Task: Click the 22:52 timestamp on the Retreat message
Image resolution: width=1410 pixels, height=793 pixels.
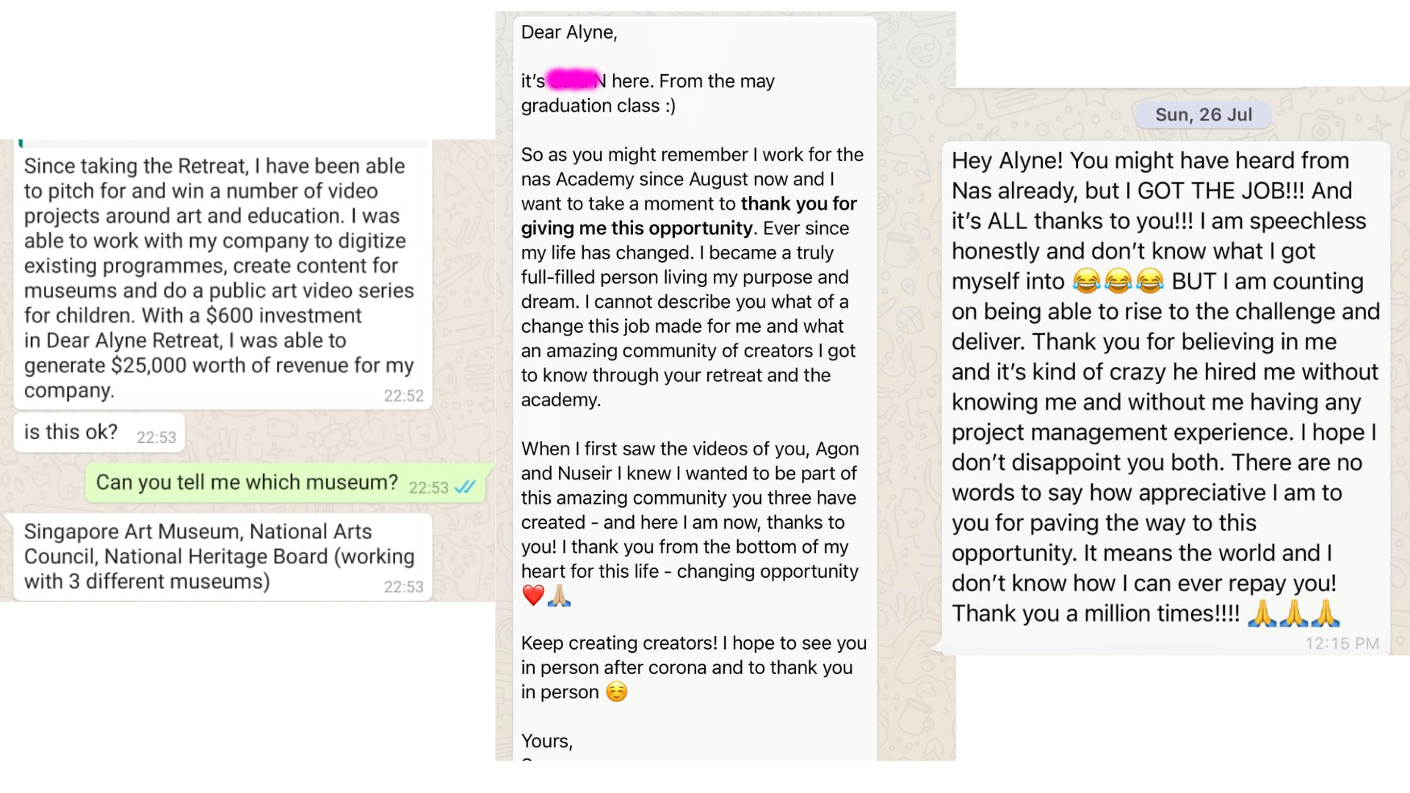Action: click(x=404, y=396)
